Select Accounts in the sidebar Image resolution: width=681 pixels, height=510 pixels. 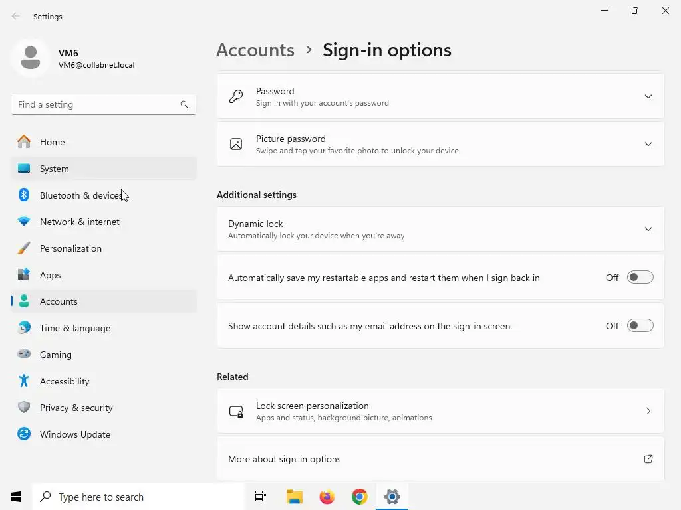[x=104, y=301]
